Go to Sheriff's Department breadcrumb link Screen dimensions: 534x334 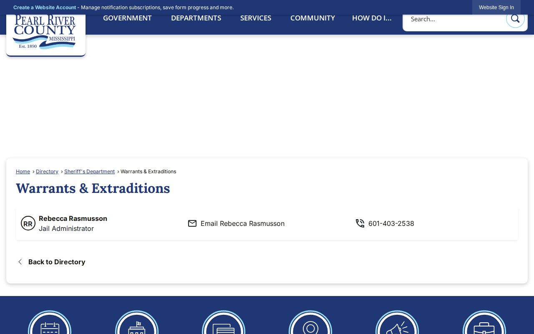coord(89,172)
